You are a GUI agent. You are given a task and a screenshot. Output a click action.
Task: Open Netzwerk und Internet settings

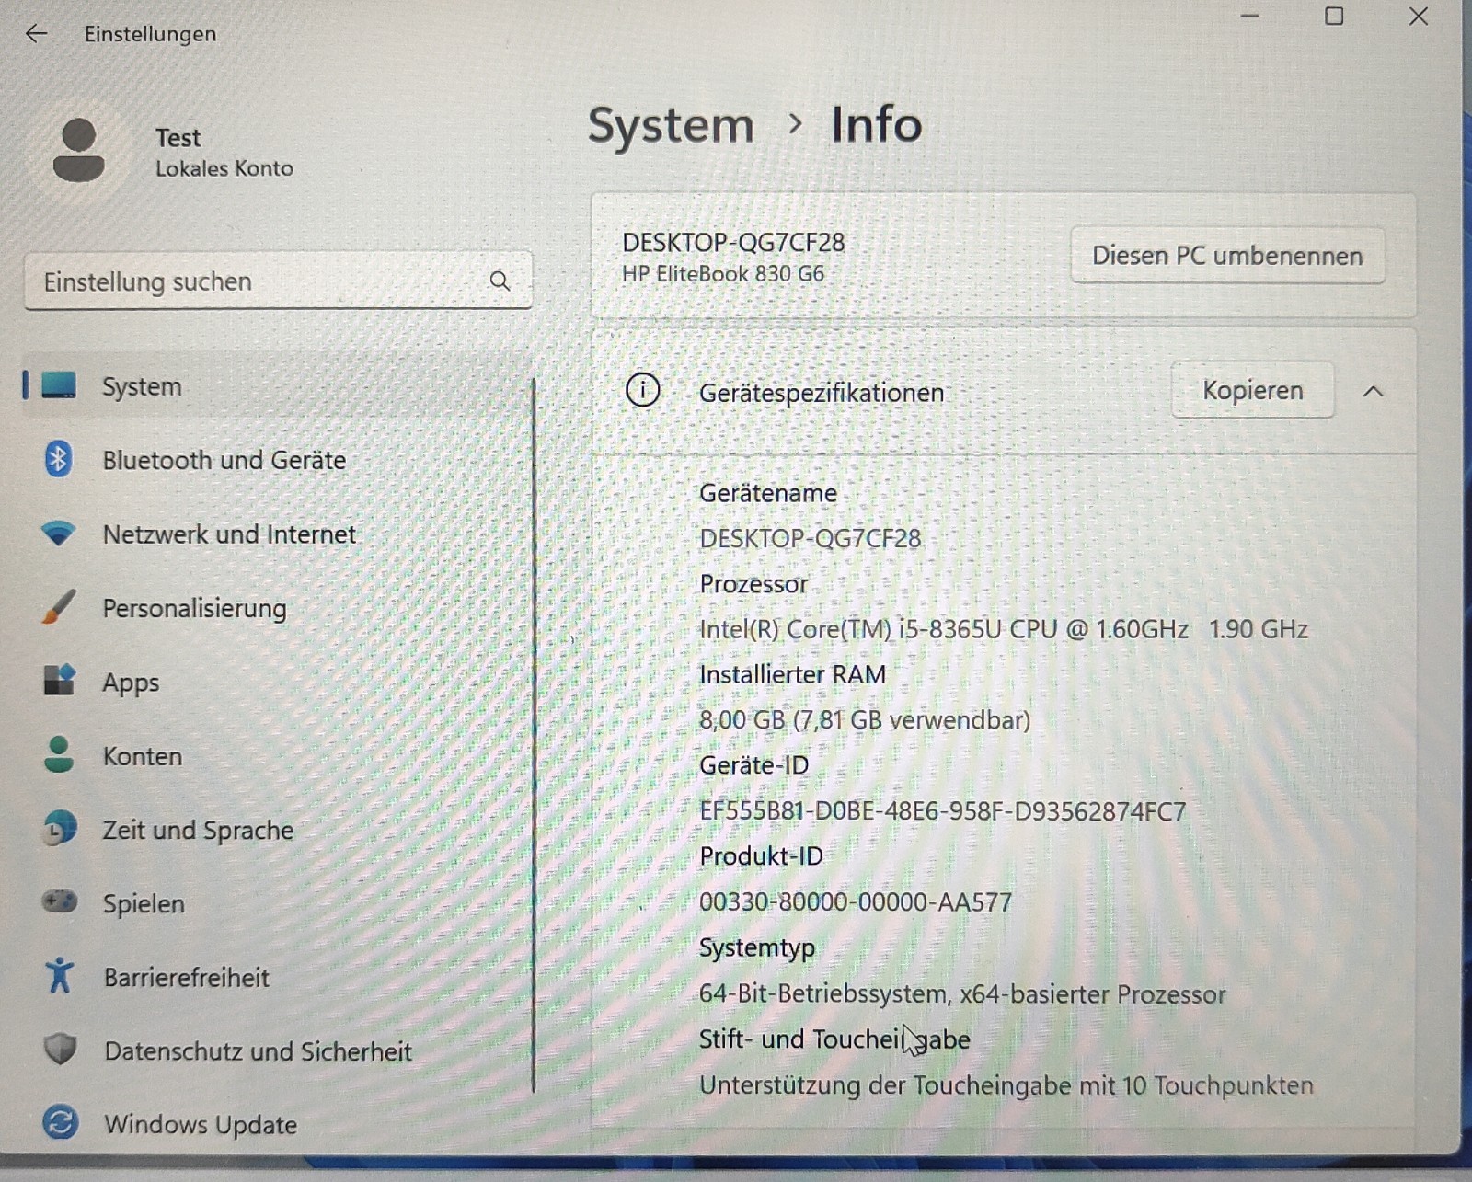tap(277, 534)
